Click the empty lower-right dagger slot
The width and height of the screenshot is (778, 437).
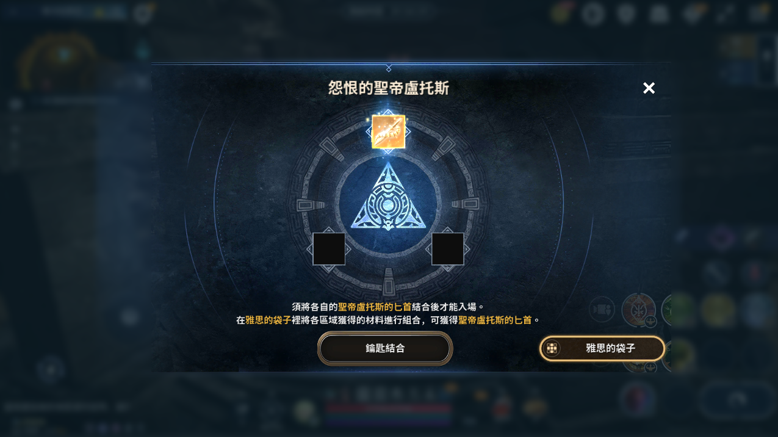pos(448,249)
